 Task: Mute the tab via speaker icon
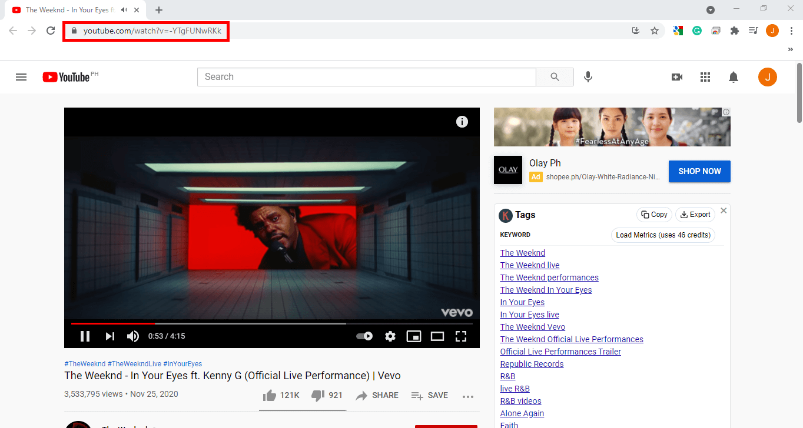(124, 10)
